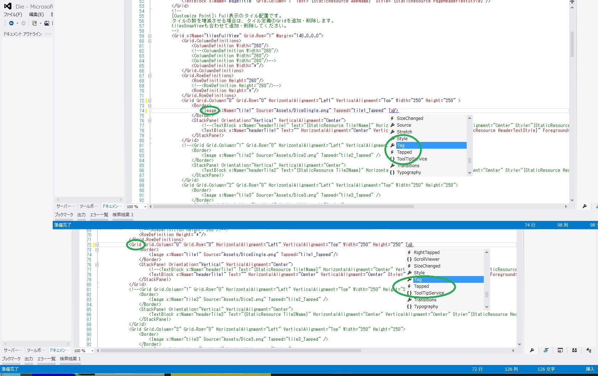Switch to ツールボ tab in lower window
598x376 pixels.
[36, 350]
